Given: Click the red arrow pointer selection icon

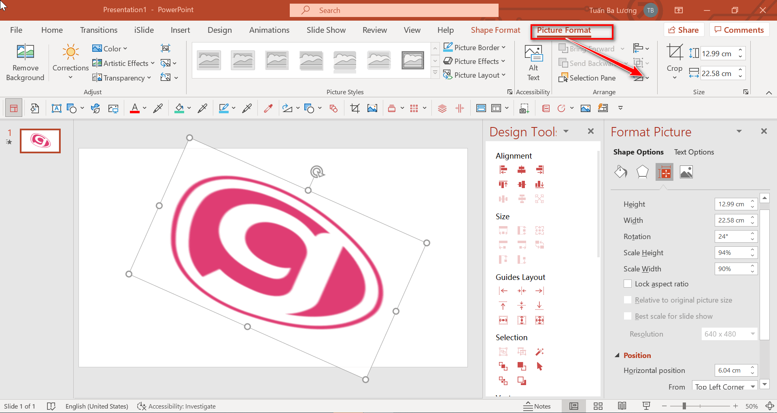Looking at the screenshot, I should click(x=540, y=366).
